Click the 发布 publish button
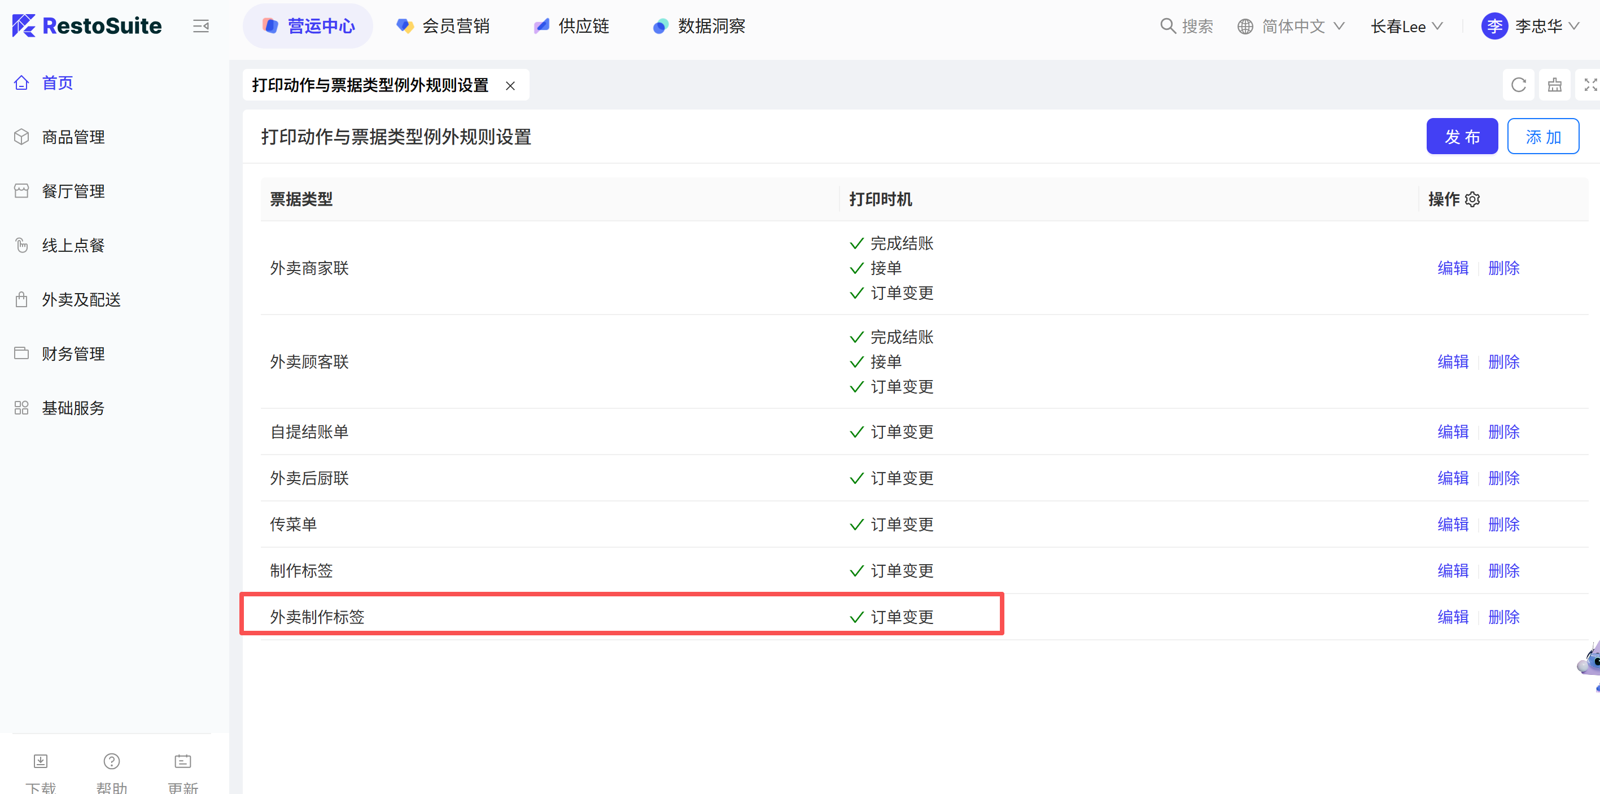Image resolution: width=1600 pixels, height=794 pixels. pyautogui.click(x=1462, y=137)
